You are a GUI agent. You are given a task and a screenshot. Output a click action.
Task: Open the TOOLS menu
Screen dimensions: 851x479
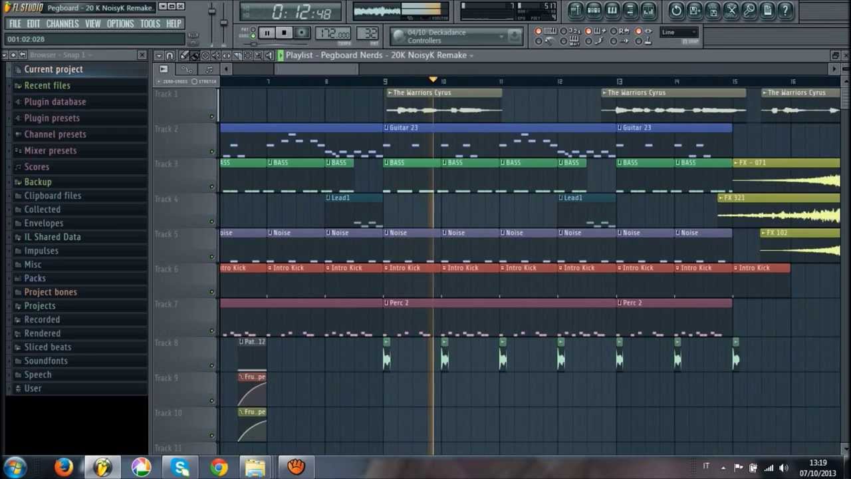pyautogui.click(x=150, y=23)
